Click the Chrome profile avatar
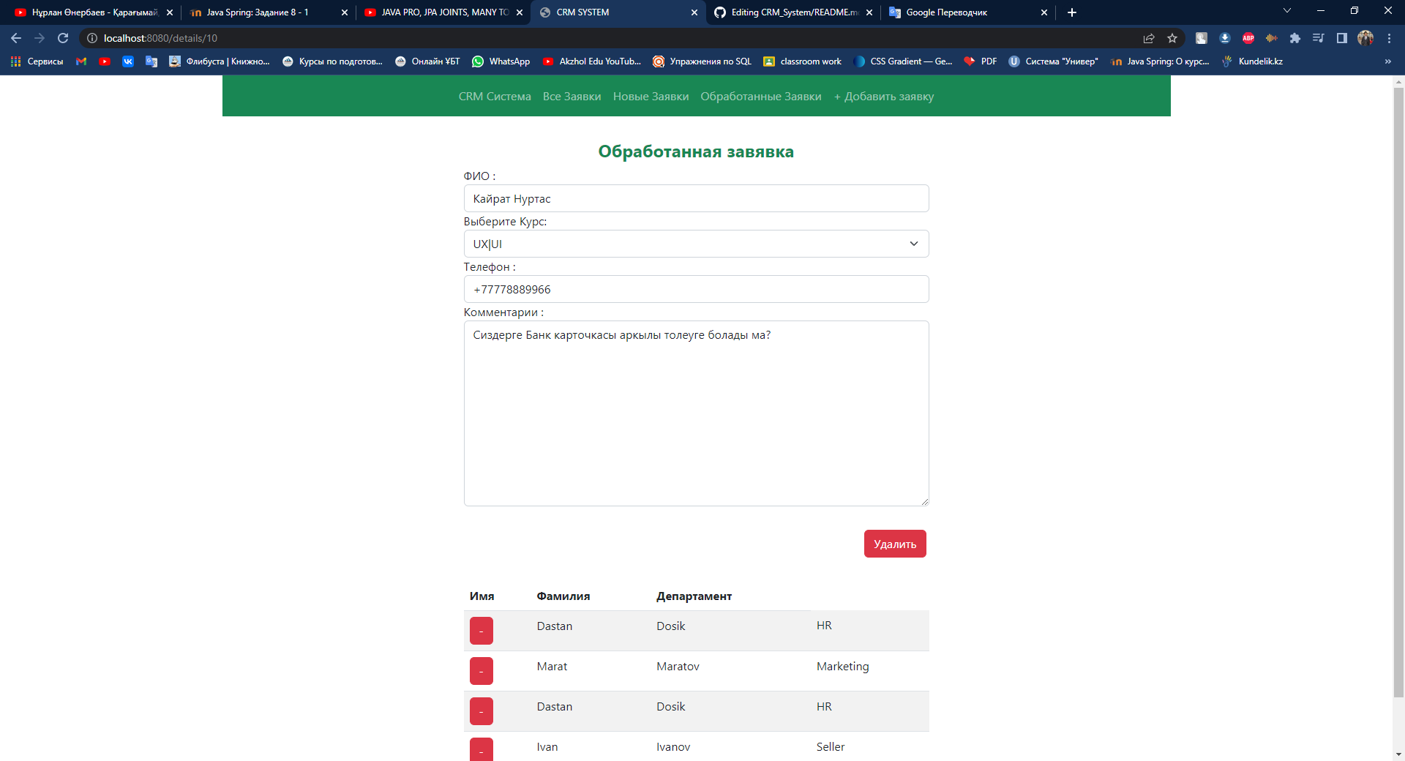This screenshot has width=1405, height=761. [1365, 38]
